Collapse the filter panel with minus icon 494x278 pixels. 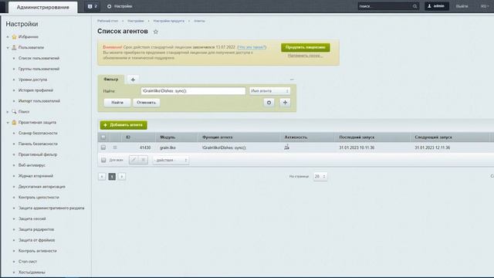pyautogui.click(x=292, y=80)
